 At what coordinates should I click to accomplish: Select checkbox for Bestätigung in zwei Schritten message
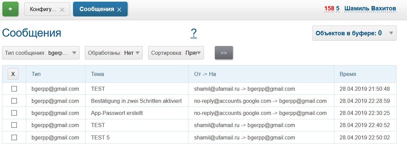[x=14, y=101]
